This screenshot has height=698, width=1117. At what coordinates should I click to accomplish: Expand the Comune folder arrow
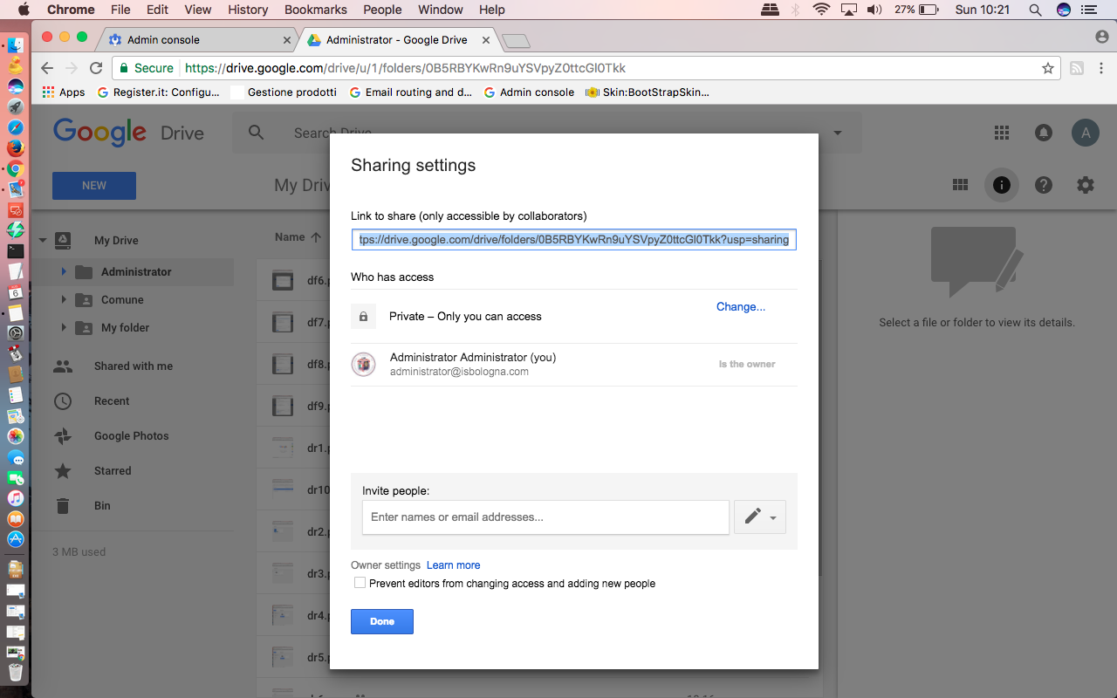[64, 299]
